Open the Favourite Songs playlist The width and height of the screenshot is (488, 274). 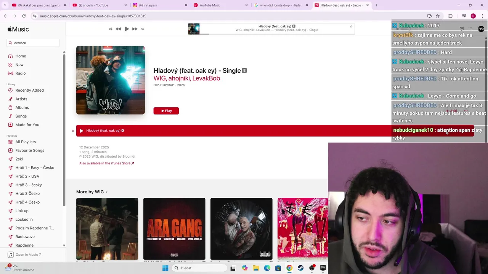[x=29, y=150]
